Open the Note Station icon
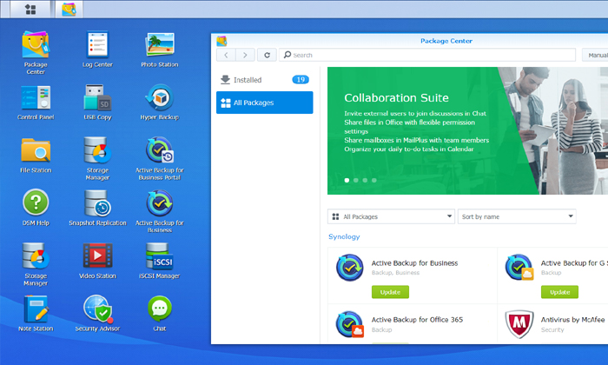Image resolution: width=608 pixels, height=365 pixels. (x=36, y=311)
